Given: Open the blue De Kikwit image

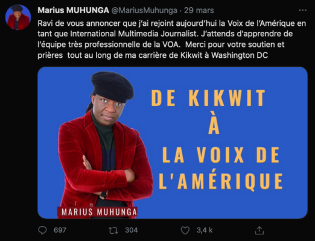Looking at the screenshot, I should point(173,143).
